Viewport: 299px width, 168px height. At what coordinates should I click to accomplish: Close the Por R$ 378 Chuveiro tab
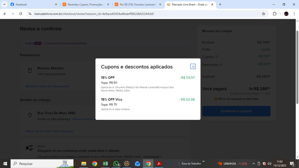click(160, 4)
